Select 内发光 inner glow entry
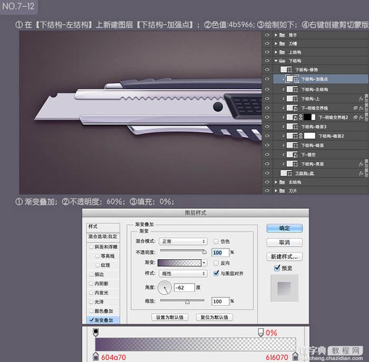Image resolution: width=369 pixels, height=362 pixels. coord(103,292)
